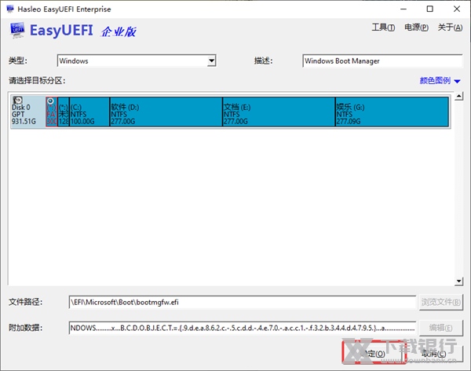Click the Disk 0 GPT disk icon

coord(18,100)
